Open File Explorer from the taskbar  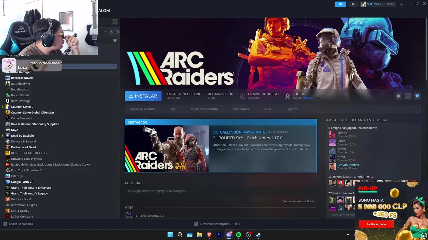pos(199,235)
